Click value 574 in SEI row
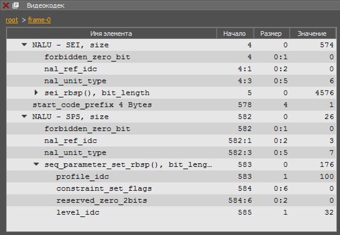Screen dimensions: 340x235 pos(327,45)
